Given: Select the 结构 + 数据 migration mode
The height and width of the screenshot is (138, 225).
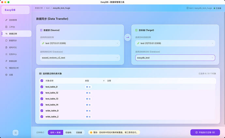Looking at the screenshot, I should (55, 132).
